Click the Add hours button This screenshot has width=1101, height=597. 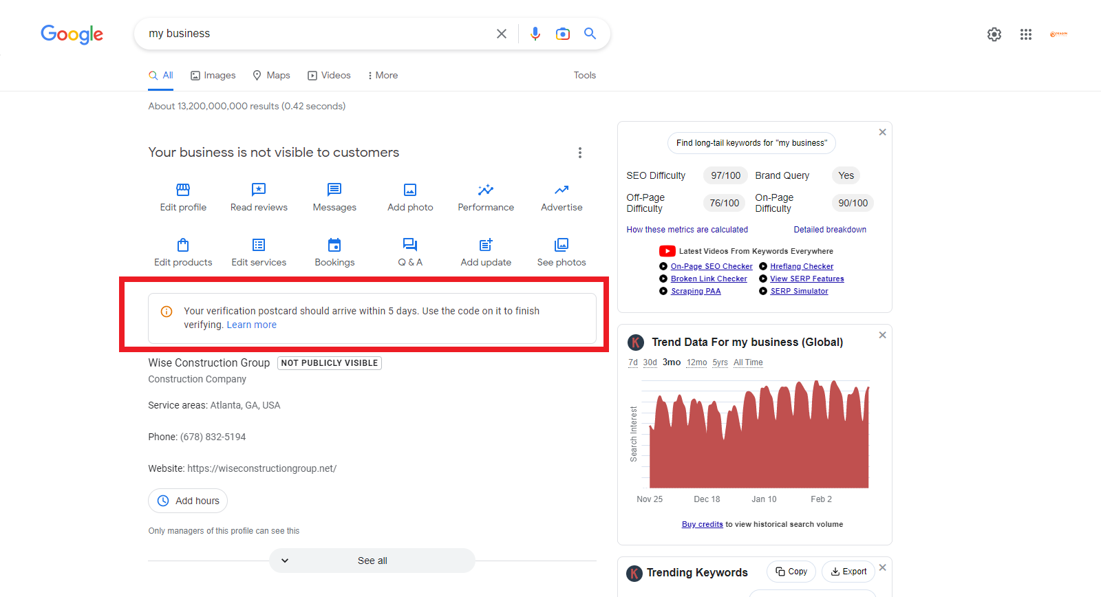tap(188, 501)
